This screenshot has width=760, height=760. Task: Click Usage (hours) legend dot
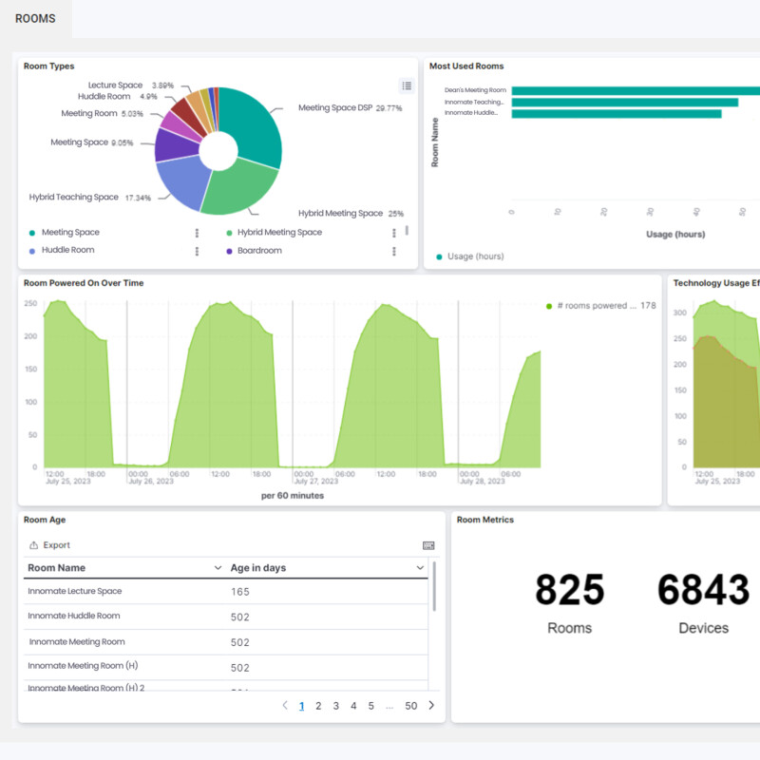tap(439, 256)
